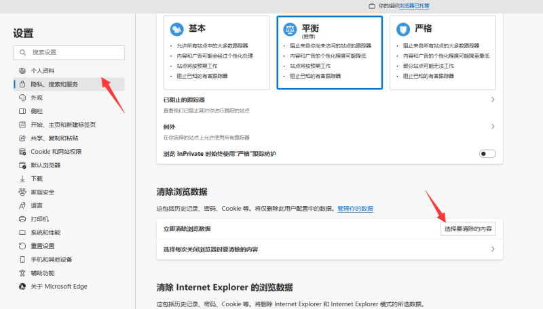Select the 基本 tracking prevention card
The image size is (543, 309).
217,53
